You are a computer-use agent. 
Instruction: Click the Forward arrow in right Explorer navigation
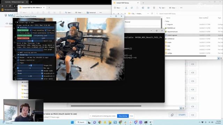tap(118, 14)
